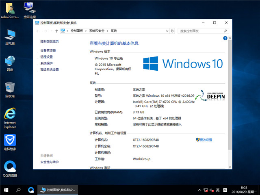This screenshot has height=195, width=260.
Task: Open 高级系统设置 in left panel
Action: click(50, 69)
